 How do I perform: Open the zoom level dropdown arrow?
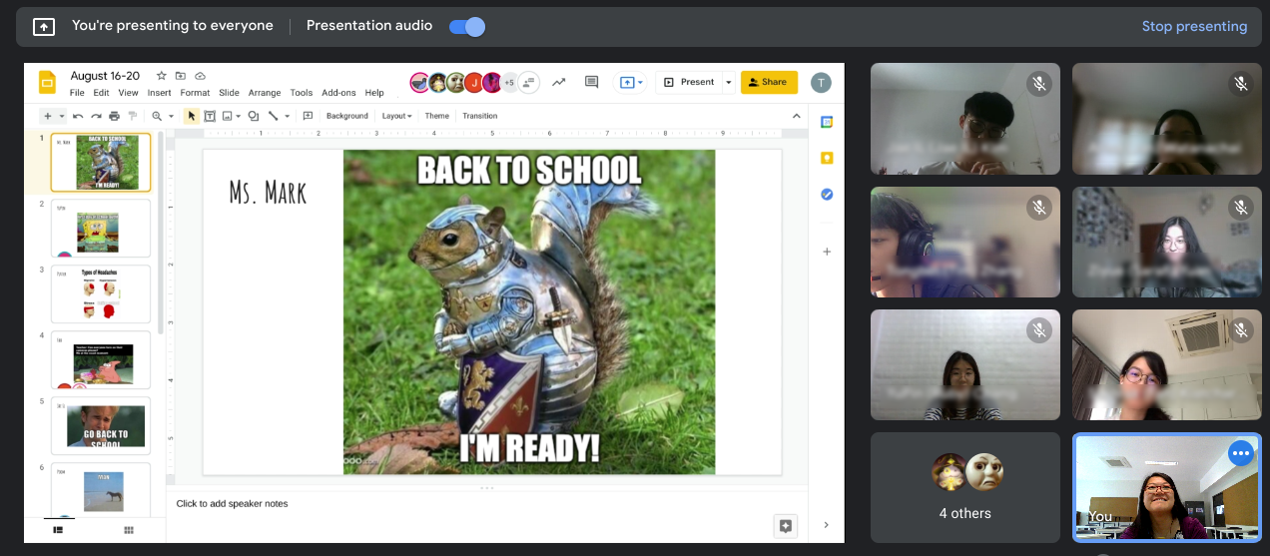tap(171, 116)
